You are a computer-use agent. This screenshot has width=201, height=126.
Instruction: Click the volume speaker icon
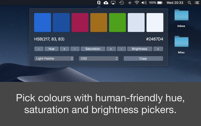coord(144,3)
